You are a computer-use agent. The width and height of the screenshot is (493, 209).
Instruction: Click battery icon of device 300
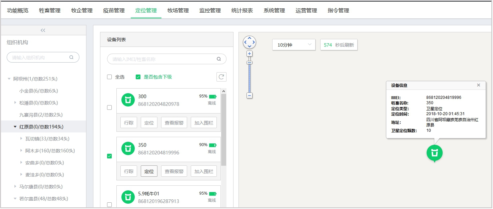[213, 97]
